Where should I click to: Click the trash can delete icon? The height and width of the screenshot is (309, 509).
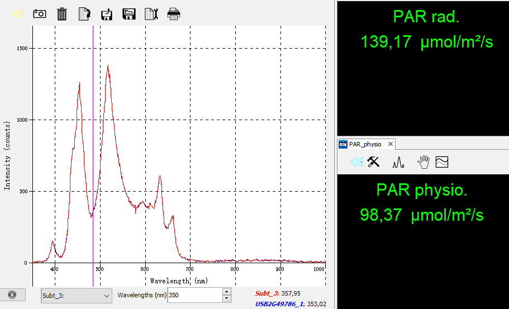tap(62, 14)
